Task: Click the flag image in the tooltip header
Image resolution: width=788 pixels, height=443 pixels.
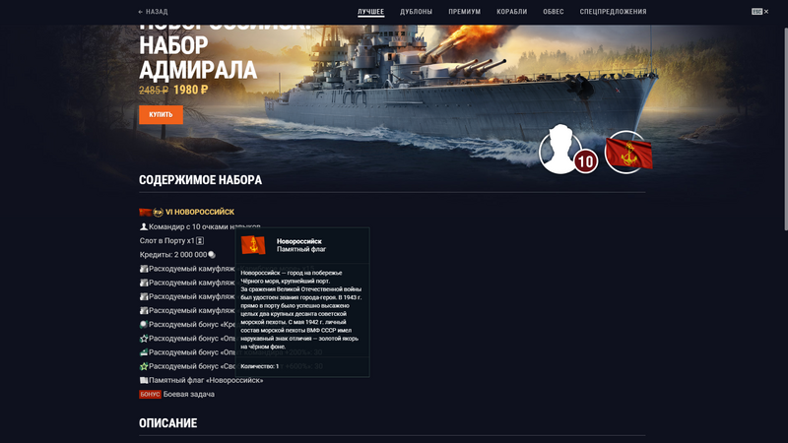Action: tap(253, 245)
